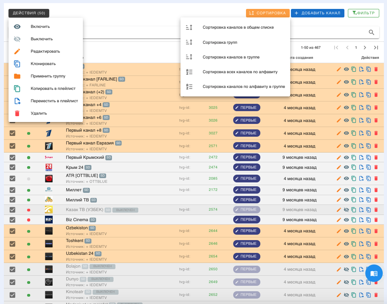This screenshot has width=387, height=304.
Task: Copy Biz Cinema channel to playlist
Action: tap(354, 220)
